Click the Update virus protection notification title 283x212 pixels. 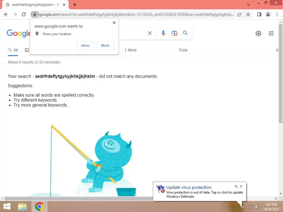189,187
